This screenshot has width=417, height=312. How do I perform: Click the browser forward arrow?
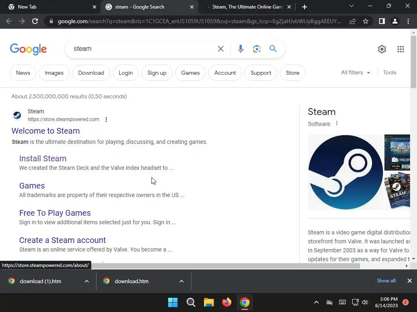(x=22, y=21)
